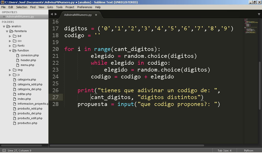The width and height of the screenshot is (262, 165).
Task: Click the bd folder icon
Action: tap(15, 36)
